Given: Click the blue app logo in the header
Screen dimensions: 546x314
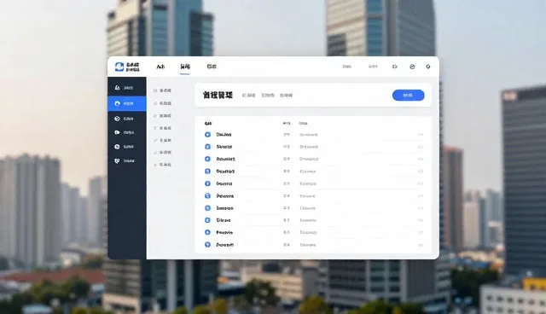Looking at the screenshot, I should [119, 67].
